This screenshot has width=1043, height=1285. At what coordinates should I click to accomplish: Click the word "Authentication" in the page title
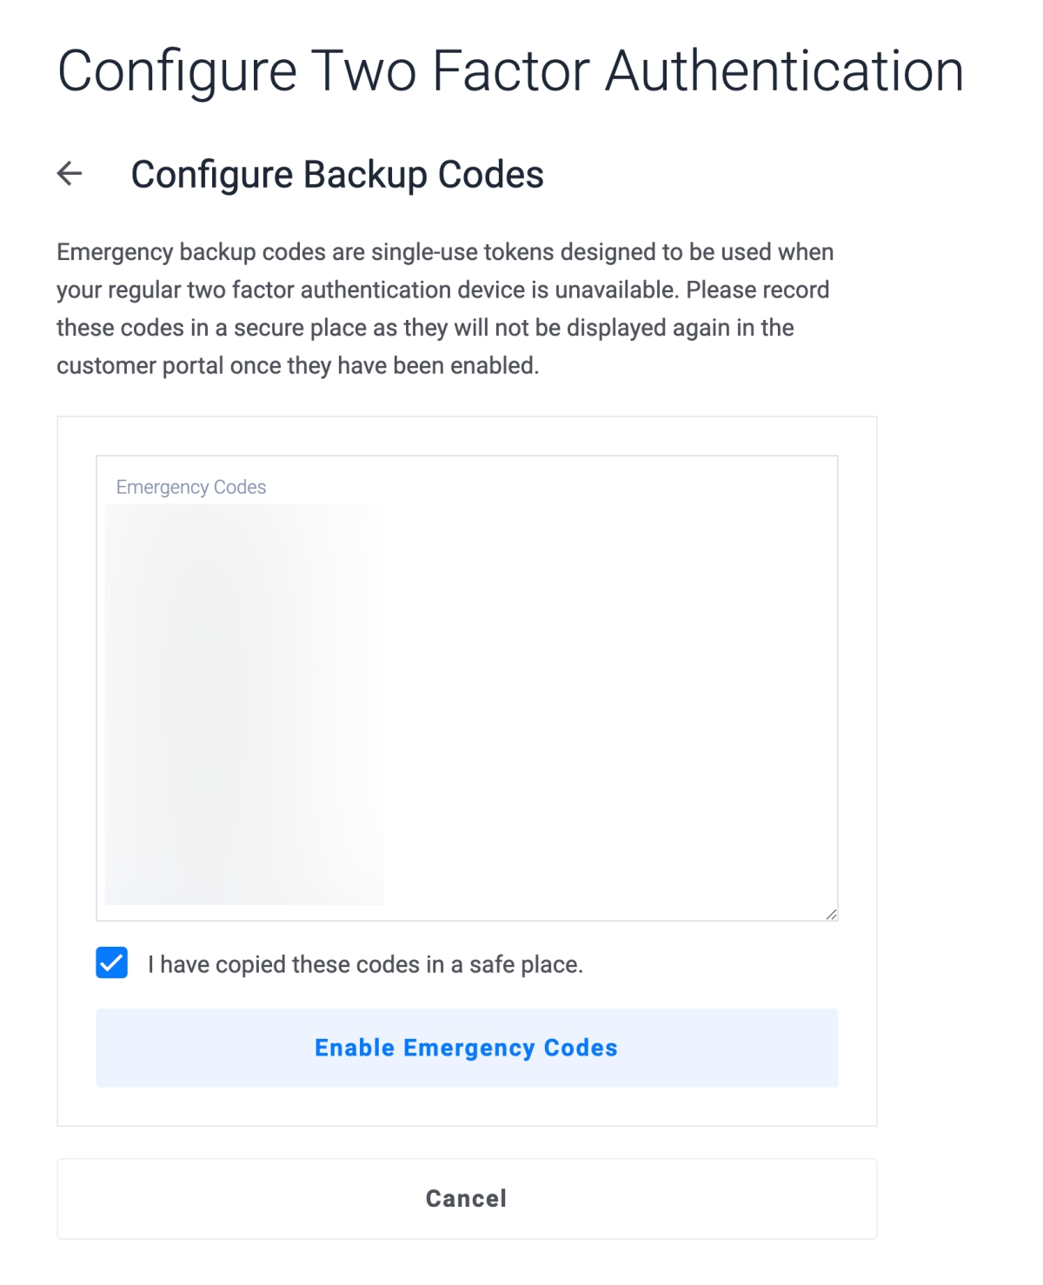point(784,71)
